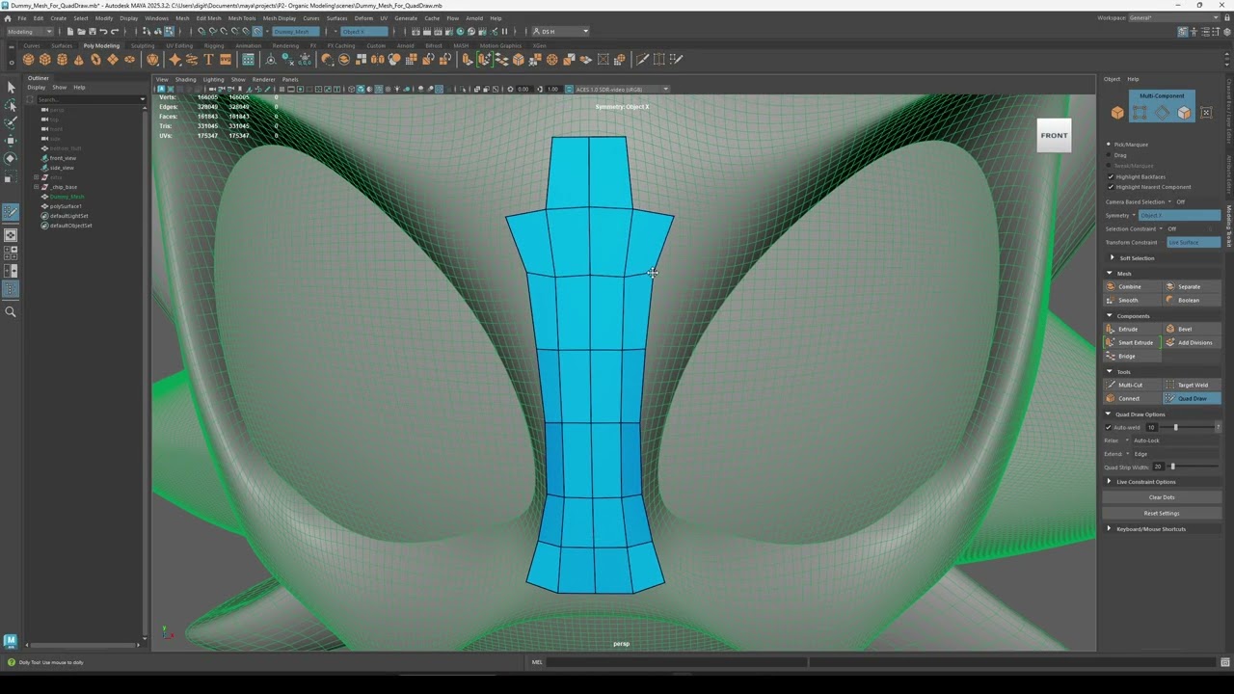Click the open scene folder icon
The width and height of the screenshot is (1234, 694).
tap(81, 32)
